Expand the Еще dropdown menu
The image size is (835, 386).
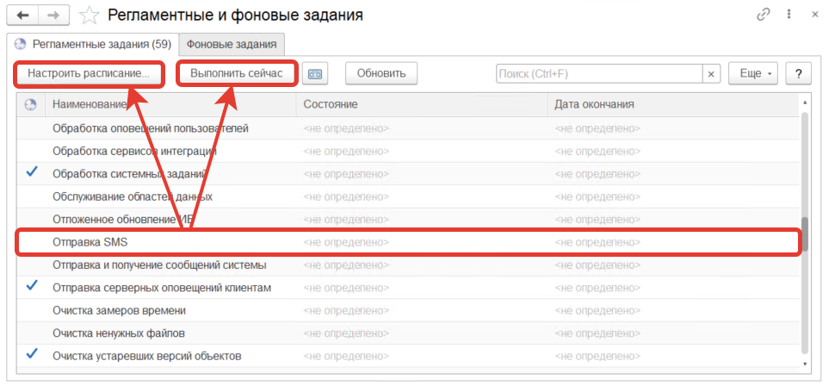752,74
